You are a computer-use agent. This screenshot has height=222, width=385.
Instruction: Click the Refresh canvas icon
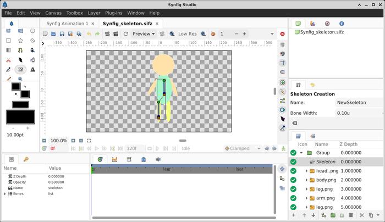point(126,34)
